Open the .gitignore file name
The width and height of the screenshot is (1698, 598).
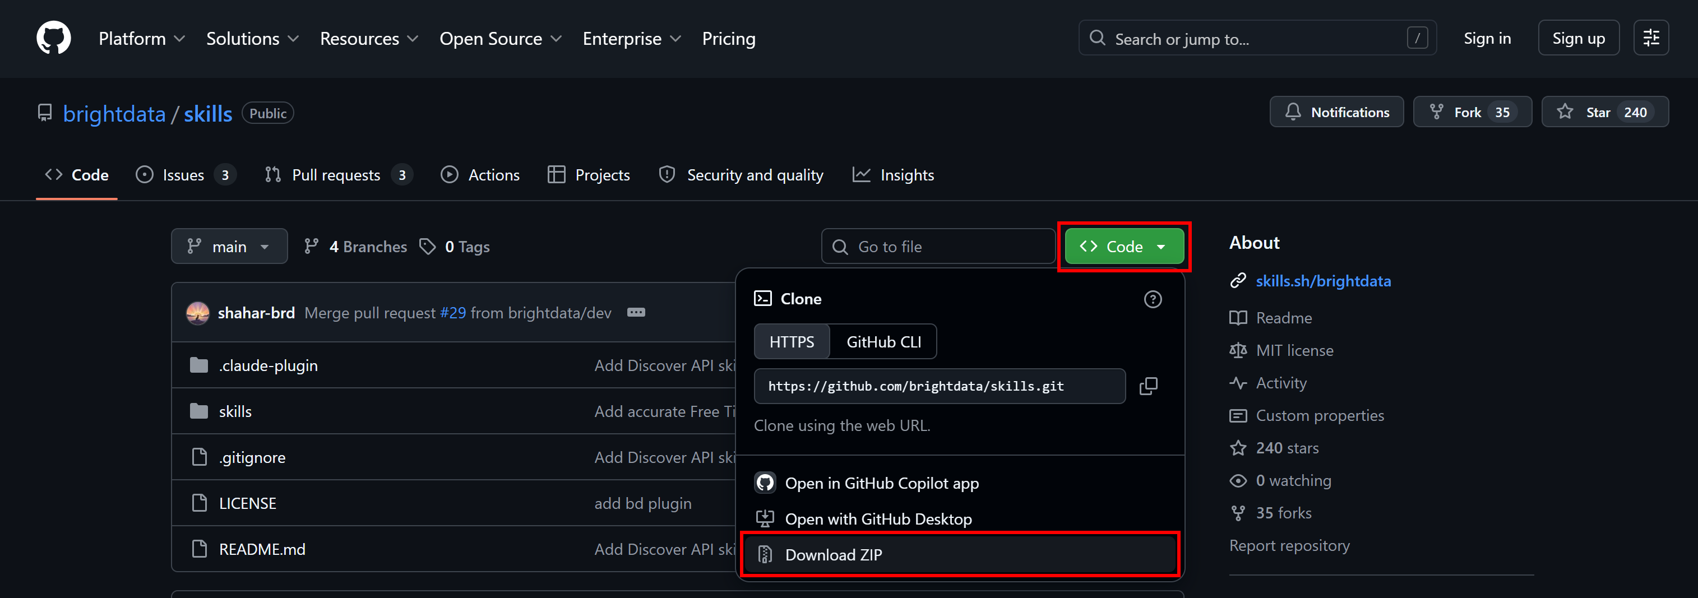[x=252, y=457]
